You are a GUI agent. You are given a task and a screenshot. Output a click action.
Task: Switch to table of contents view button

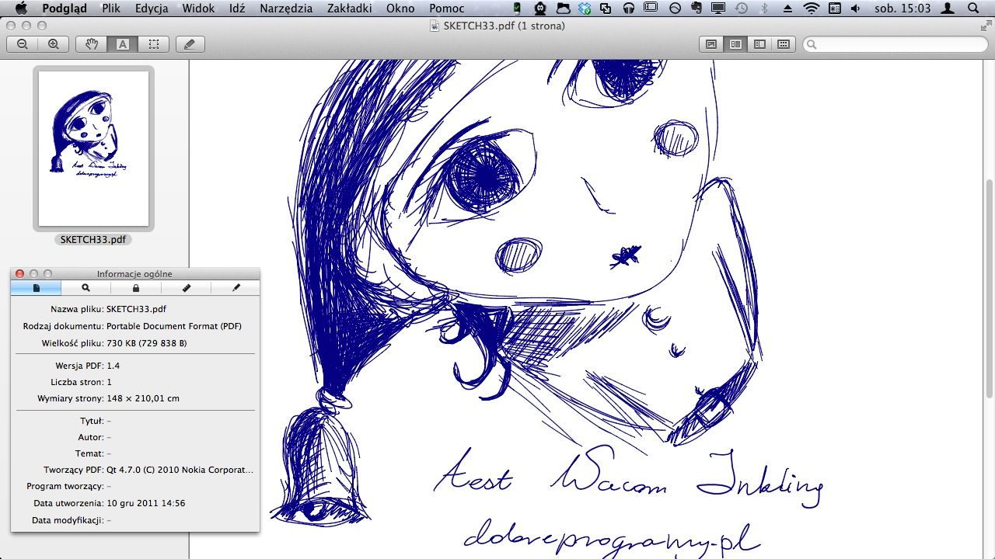759,44
